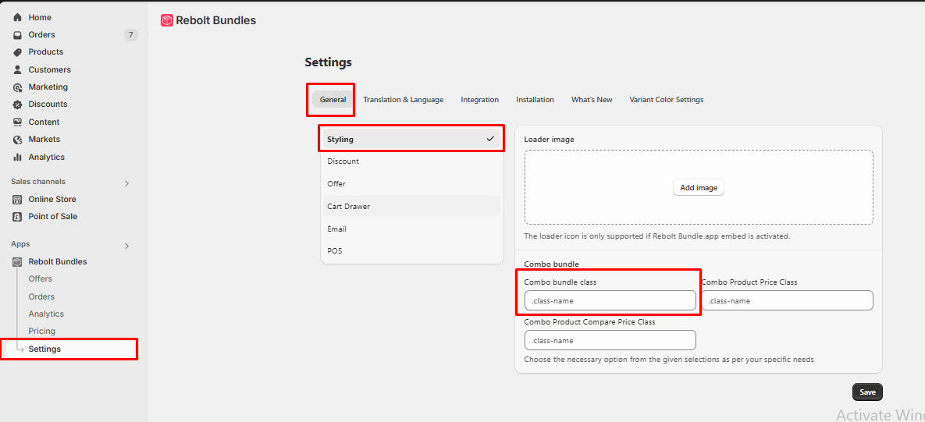Image resolution: width=925 pixels, height=422 pixels.
Task: Select Discount in the settings list
Action: pyautogui.click(x=411, y=161)
